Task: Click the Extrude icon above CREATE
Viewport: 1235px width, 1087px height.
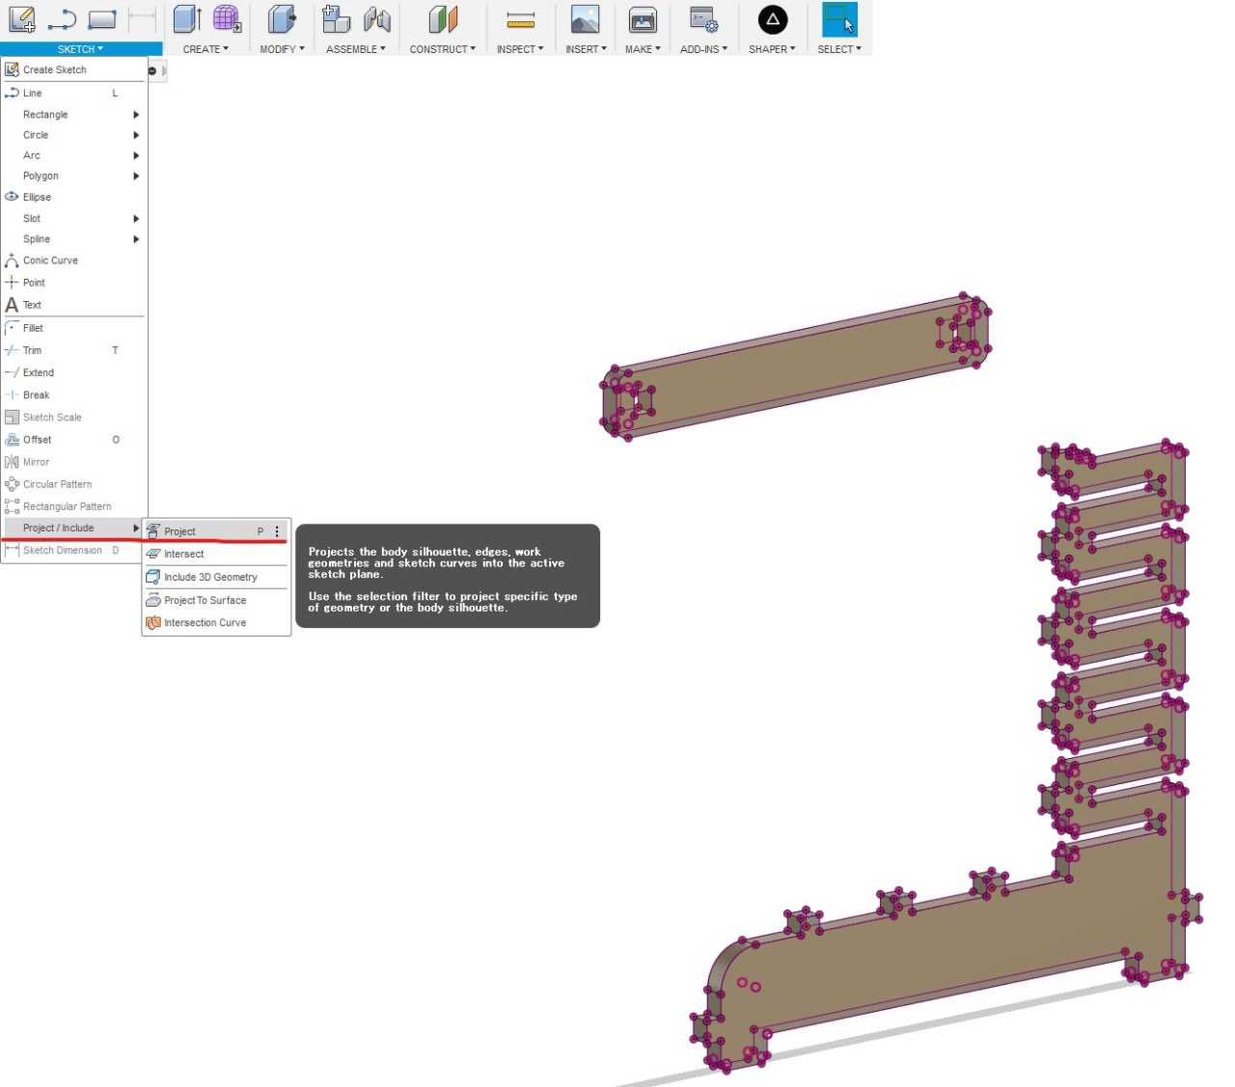Action: point(186,19)
